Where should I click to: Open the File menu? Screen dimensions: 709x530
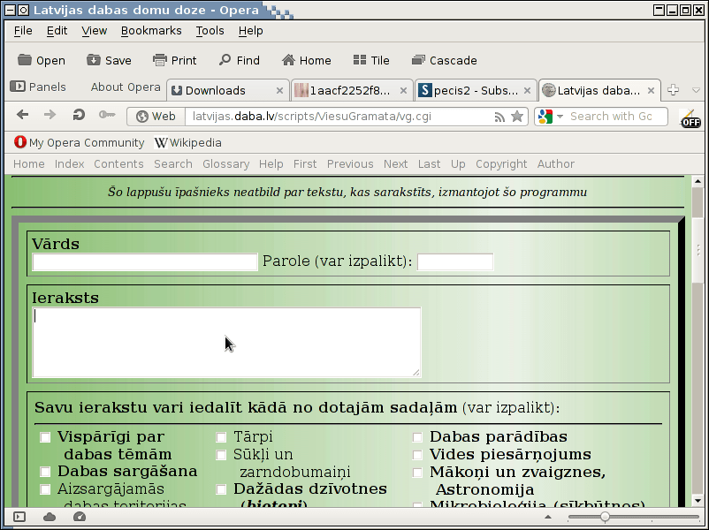(23, 31)
